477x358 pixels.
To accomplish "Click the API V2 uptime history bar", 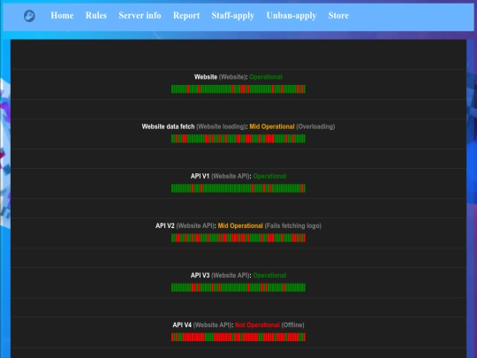I will click(238, 238).
